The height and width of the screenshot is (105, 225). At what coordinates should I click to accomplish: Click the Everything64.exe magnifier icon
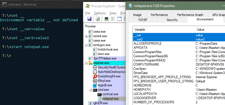(x=95, y=76)
